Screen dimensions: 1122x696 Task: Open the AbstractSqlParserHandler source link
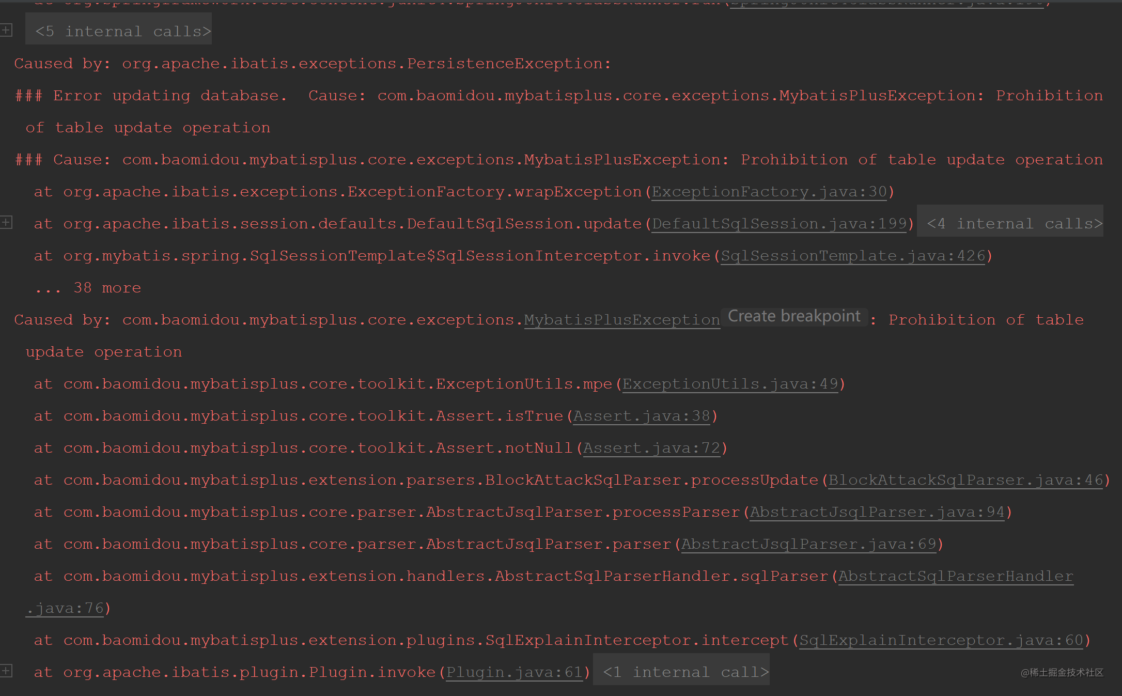click(955, 576)
